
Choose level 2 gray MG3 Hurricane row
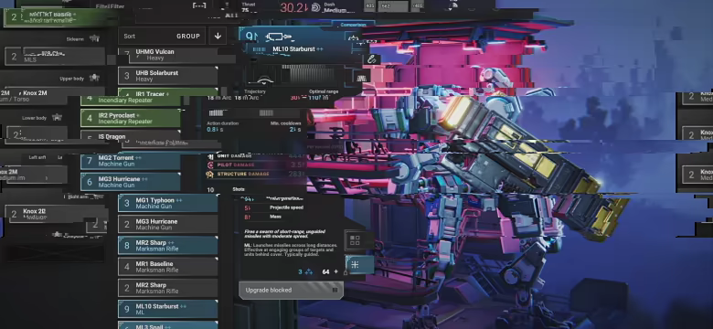pos(168,224)
